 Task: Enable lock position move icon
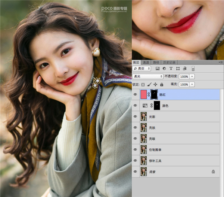click(155, 85)
